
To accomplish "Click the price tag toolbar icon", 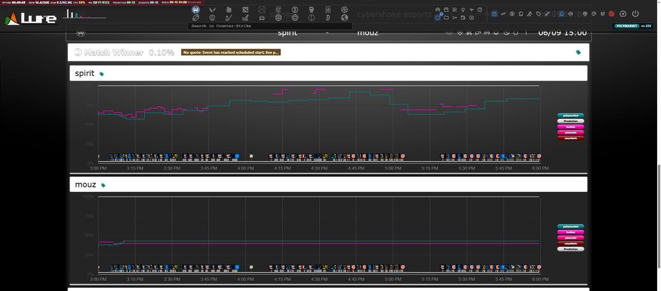I will (538, 13).
